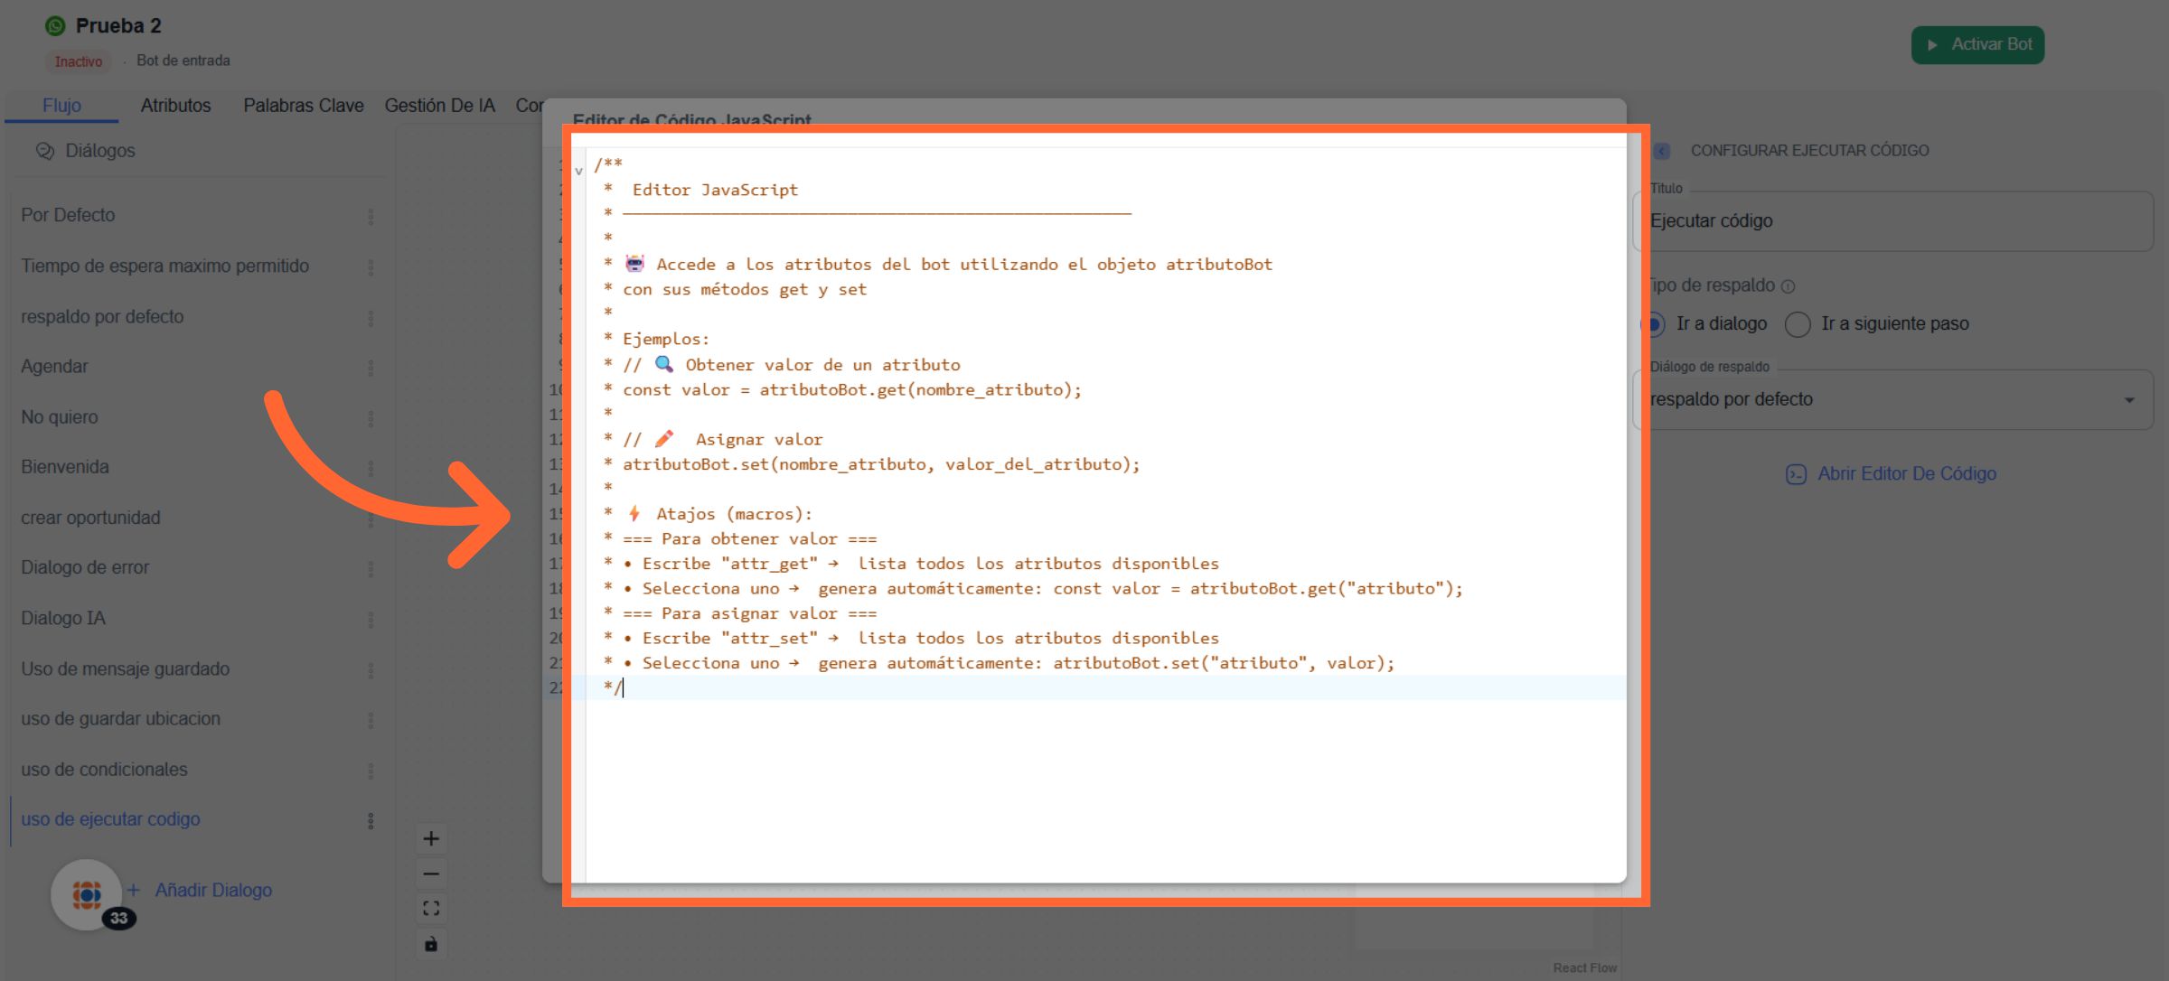The image size is (2169, 981).
Task: Click info icon next to Tipo de respaldo
Action: pyautogui.click(x=1788, y=286)
